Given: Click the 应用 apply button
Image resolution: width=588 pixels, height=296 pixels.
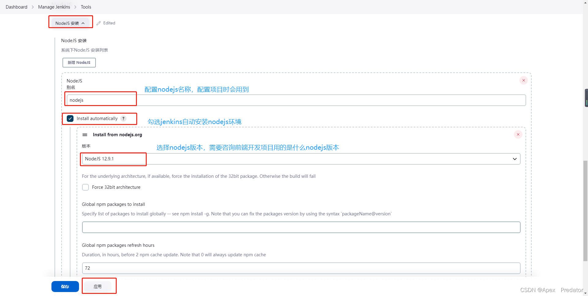Looking at the screenshot, I should pos(97,287).
